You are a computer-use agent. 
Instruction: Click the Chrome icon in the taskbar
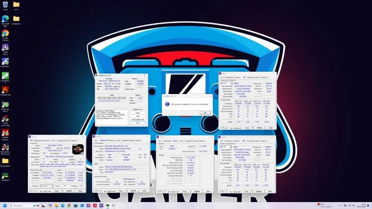(69, 206)
